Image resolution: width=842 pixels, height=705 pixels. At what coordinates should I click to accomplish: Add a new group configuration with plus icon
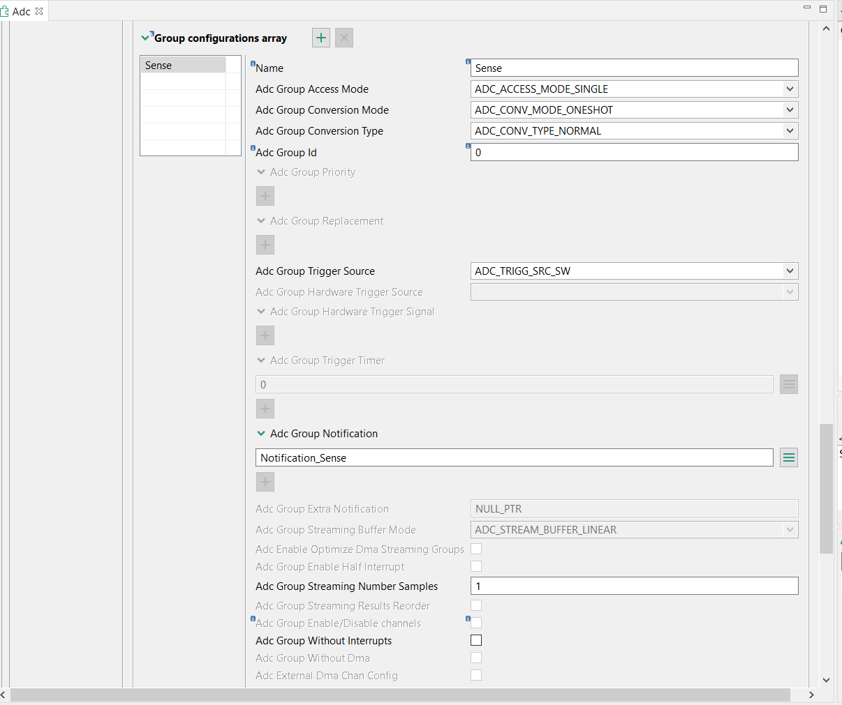point(321,38)
